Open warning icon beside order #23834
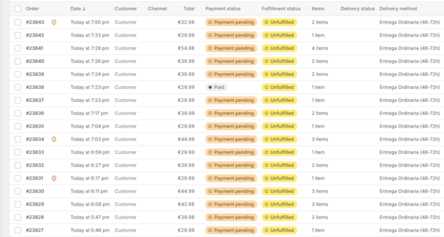This screenshot has width=444, height=237. (54, 139)
